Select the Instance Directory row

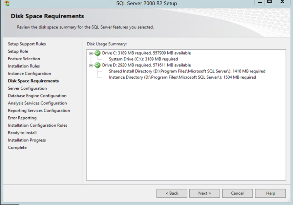182,77
